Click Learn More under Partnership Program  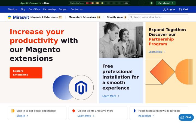(x=155, y=52)
